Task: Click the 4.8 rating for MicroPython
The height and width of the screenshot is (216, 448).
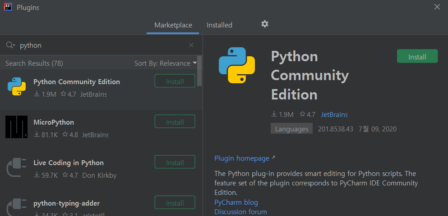Action: pyautogui.click(x=70, y=135)
